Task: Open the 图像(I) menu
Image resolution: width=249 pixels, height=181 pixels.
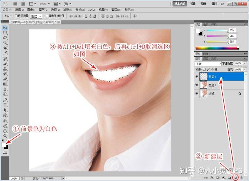Action: [31, 10]
